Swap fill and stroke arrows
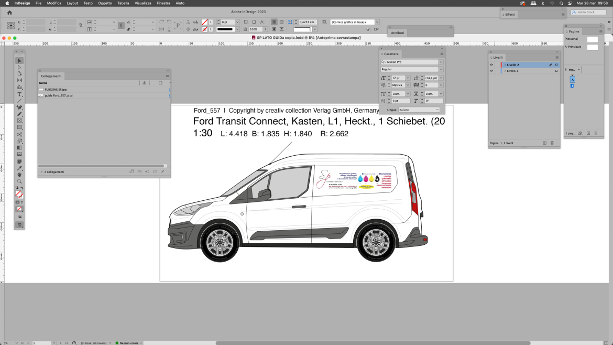The width and height of the screenshot is (613, 345). coord(22,188)
